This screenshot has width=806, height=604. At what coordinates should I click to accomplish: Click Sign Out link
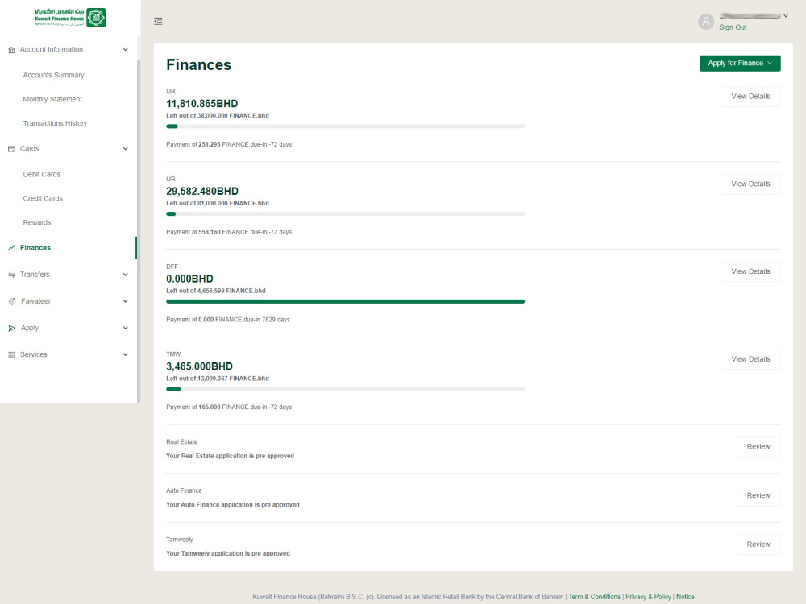(733, 27)
